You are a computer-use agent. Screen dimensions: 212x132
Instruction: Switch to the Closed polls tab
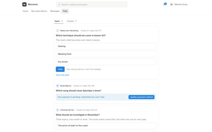[72, 21]
